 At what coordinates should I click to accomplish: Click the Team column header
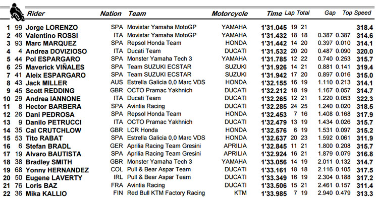[x=137, y=14]
